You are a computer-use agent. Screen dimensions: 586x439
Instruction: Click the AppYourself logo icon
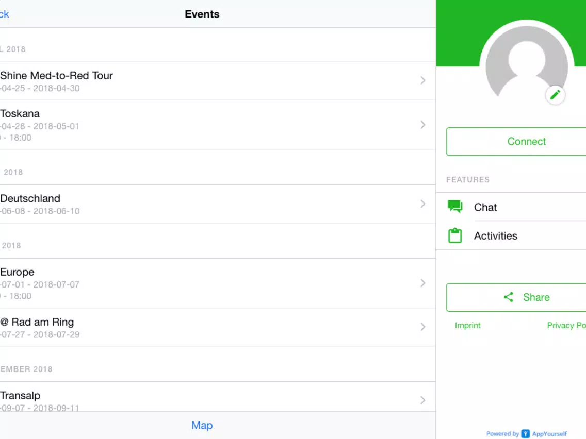[526, 433]
